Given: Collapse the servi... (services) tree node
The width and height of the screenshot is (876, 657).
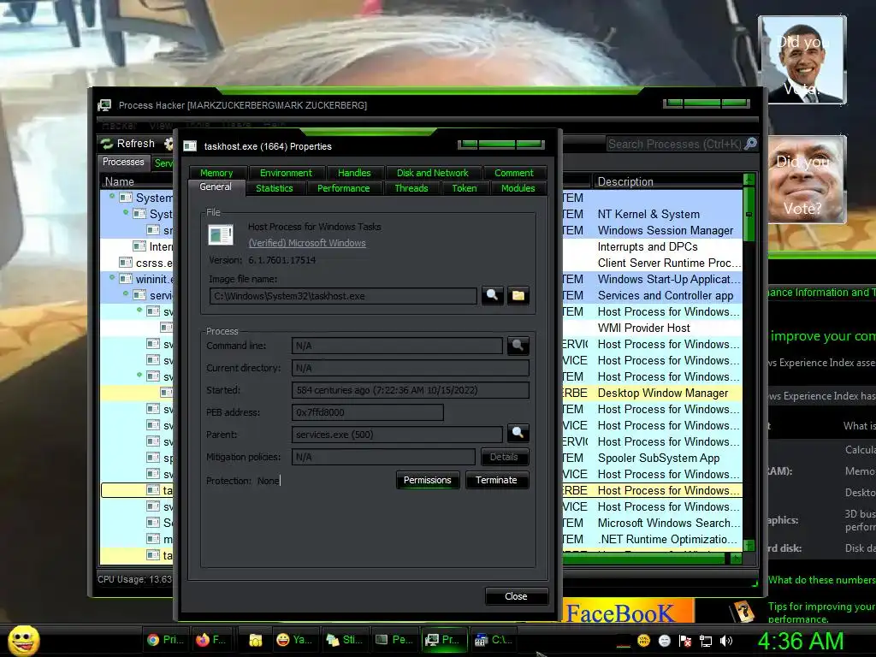Looking at the screenshot, I should click(x=126, y=293).
